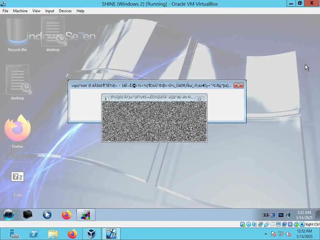Click the VirtualBox hard disk status icon
This screenshot has height=240, width=320.
pos(242,224)
